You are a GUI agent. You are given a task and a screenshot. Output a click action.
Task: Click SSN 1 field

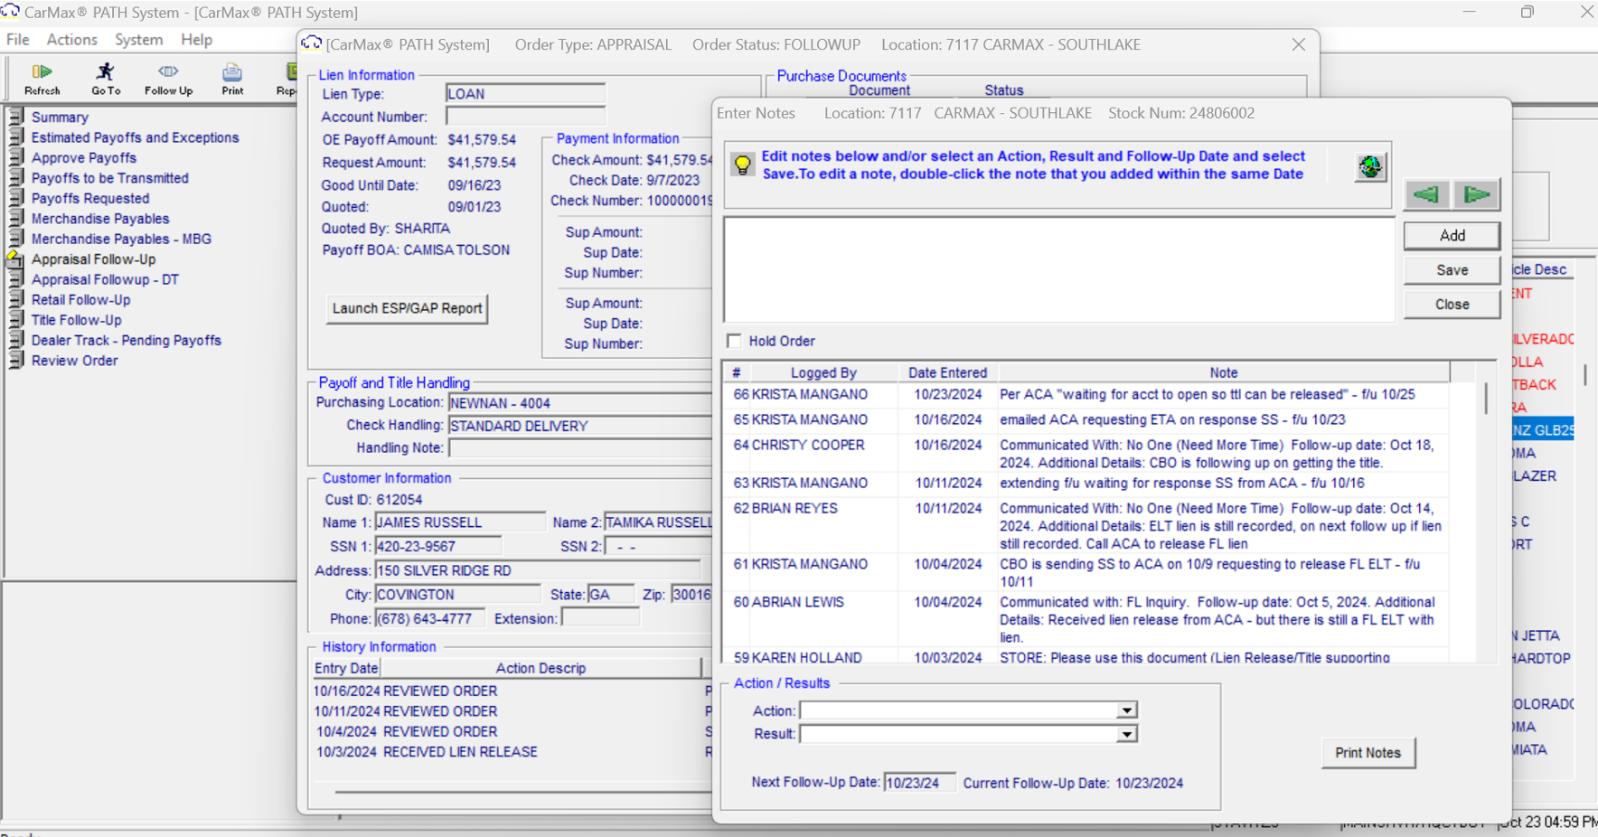pos(438,547)
